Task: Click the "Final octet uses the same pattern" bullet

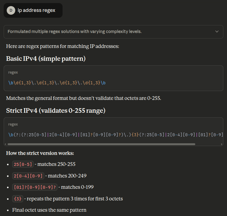Action: pos(49,210)
